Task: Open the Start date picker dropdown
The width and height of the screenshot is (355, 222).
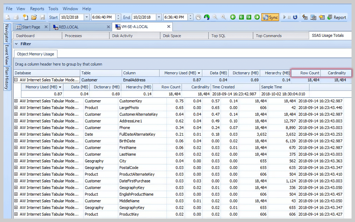Action: pyautogui.click(x=87, y=17)
